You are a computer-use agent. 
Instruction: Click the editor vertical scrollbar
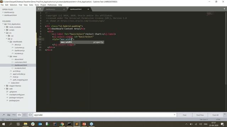226,48
